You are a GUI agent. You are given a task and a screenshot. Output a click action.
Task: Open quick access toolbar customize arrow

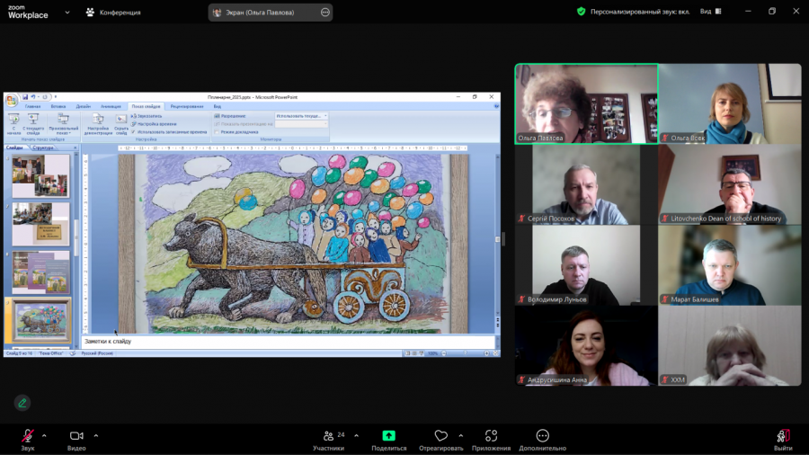point(55,97)
